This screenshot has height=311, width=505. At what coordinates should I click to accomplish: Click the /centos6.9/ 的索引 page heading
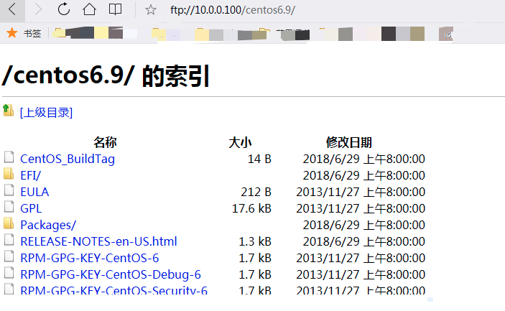pos(106,76)
